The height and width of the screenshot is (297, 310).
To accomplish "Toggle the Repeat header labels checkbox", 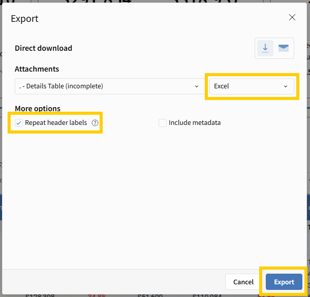I will [19, 123].
